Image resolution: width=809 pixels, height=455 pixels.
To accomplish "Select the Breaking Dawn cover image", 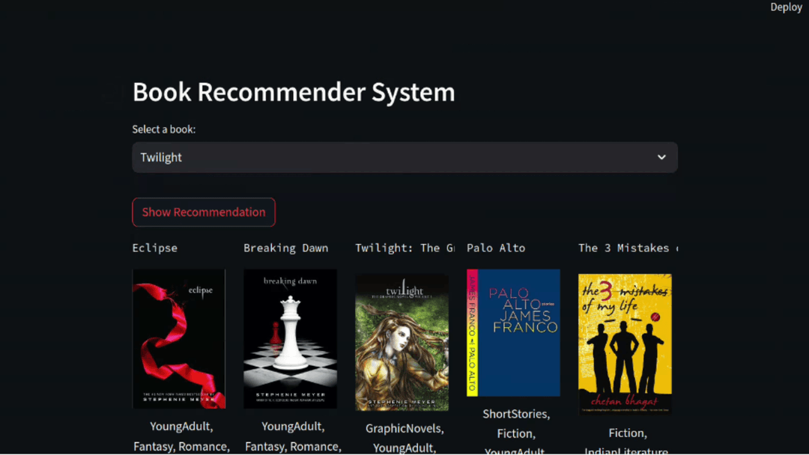I will [290, 338].
